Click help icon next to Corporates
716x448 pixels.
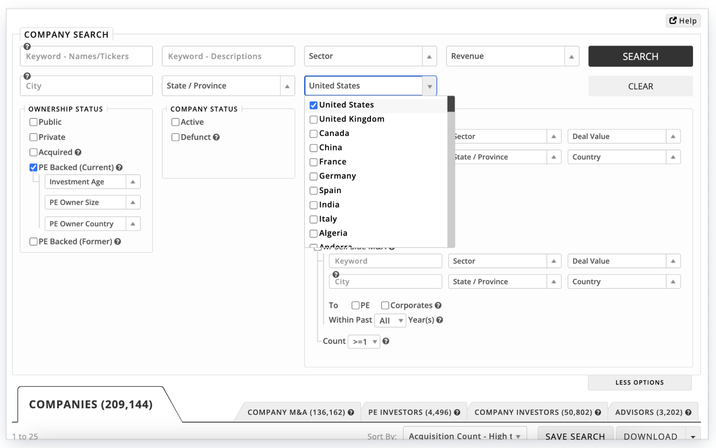tap(438, 306)
